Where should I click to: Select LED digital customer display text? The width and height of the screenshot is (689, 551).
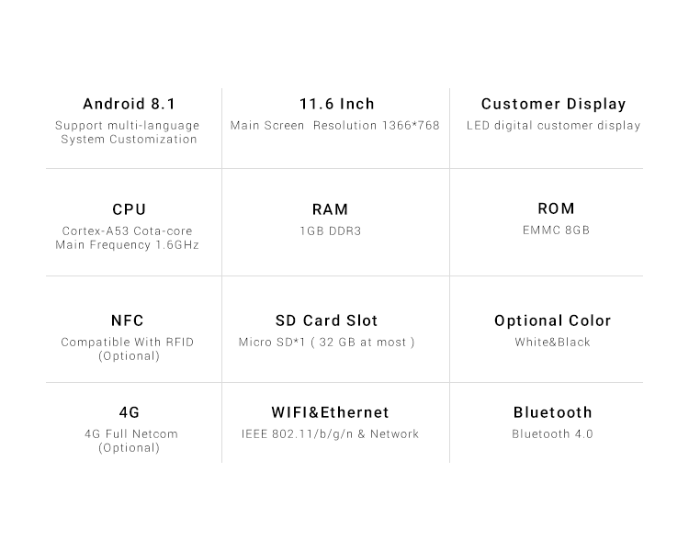point(553,126)
